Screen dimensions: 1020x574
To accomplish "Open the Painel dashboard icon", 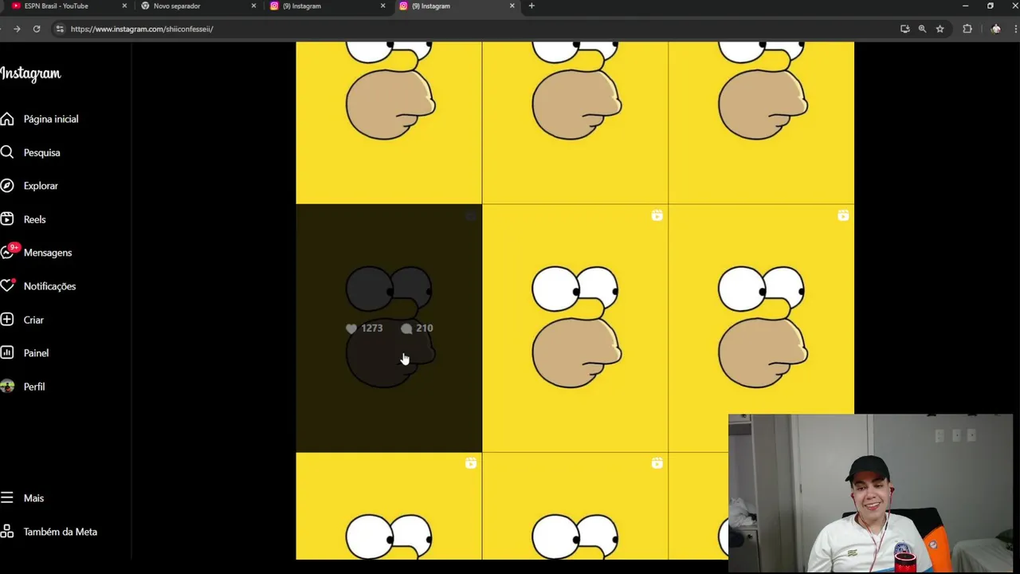I will coord(7,352).
